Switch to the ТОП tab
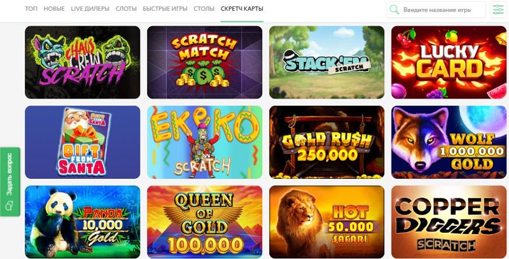Image resolution: width=509 pixels, height=259 pixels. pos(31,9)
